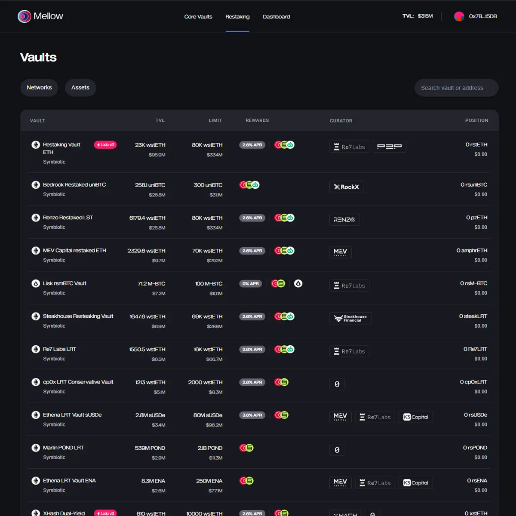Open the Networks filter dropdown
Image resolution: width=516 pixels, height=516 pixels.
click(x=39, y=88)
